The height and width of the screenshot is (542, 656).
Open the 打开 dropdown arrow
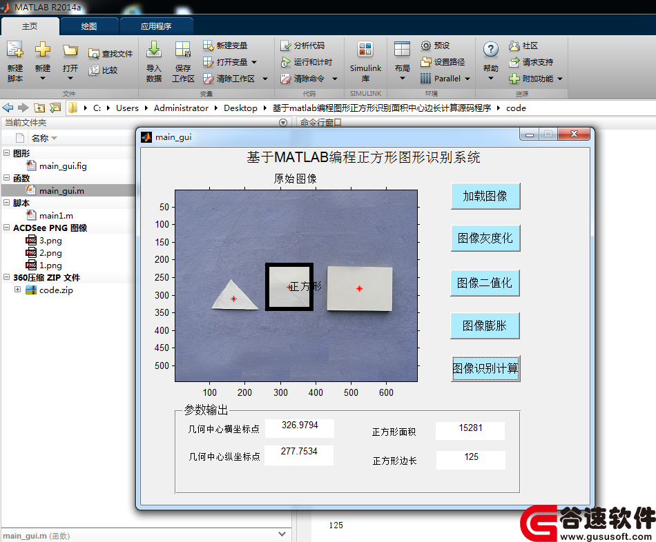click(70, 78)
